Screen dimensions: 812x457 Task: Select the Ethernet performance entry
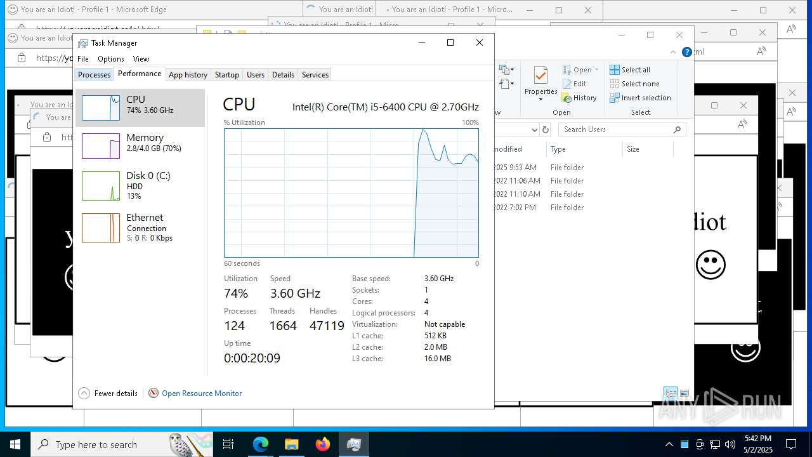140,227
